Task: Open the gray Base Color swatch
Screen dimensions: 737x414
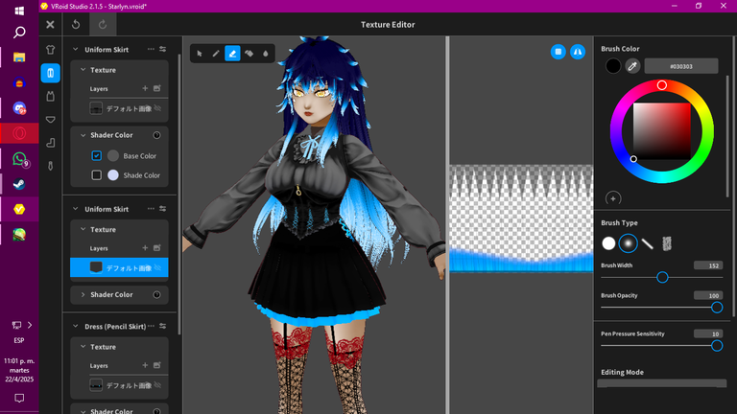Action: (113, 156)
